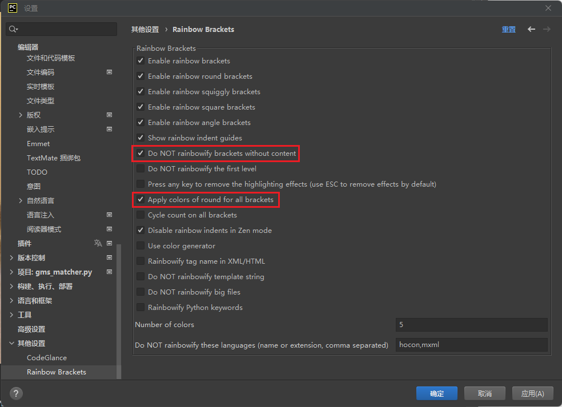Focus the settings search input field
Image resolution: width=562 pixels, height=407 pixels.
tap(61, 29)
